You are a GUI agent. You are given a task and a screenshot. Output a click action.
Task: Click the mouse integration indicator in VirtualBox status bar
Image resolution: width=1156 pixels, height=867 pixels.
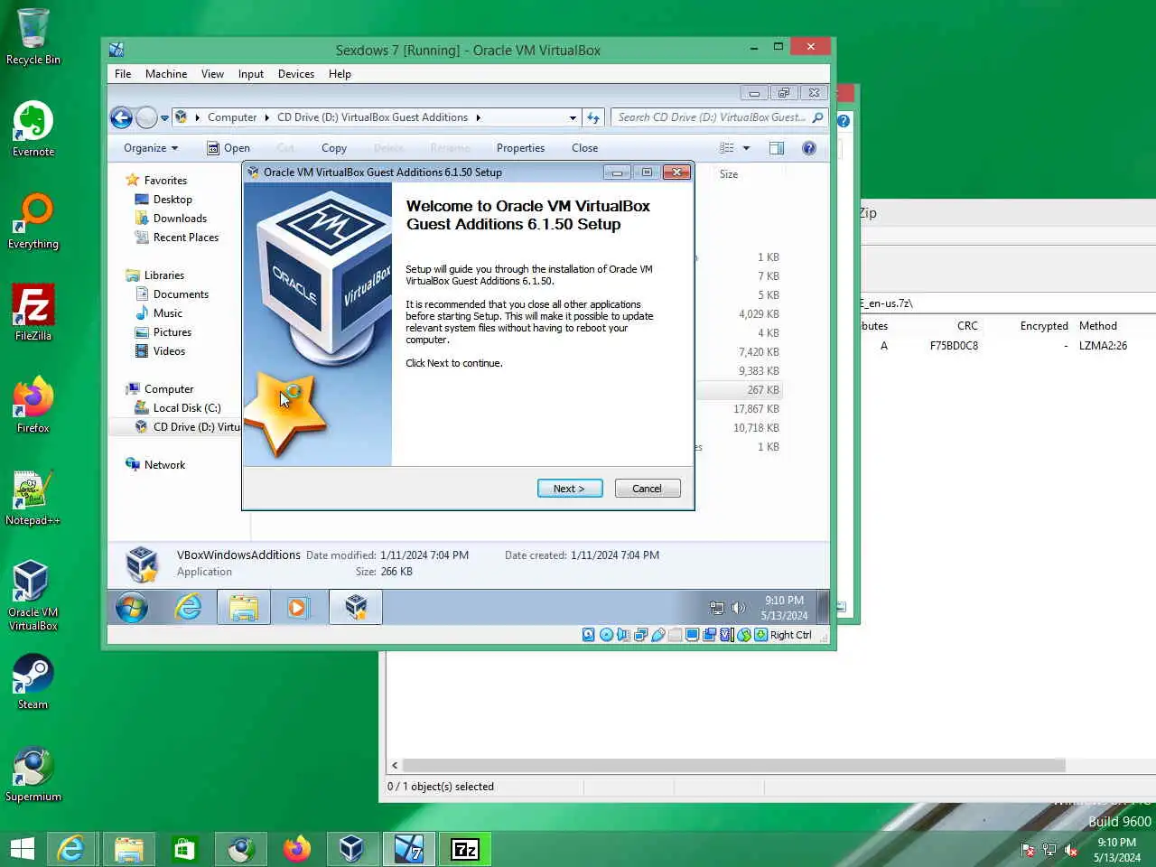pos(744,635)
